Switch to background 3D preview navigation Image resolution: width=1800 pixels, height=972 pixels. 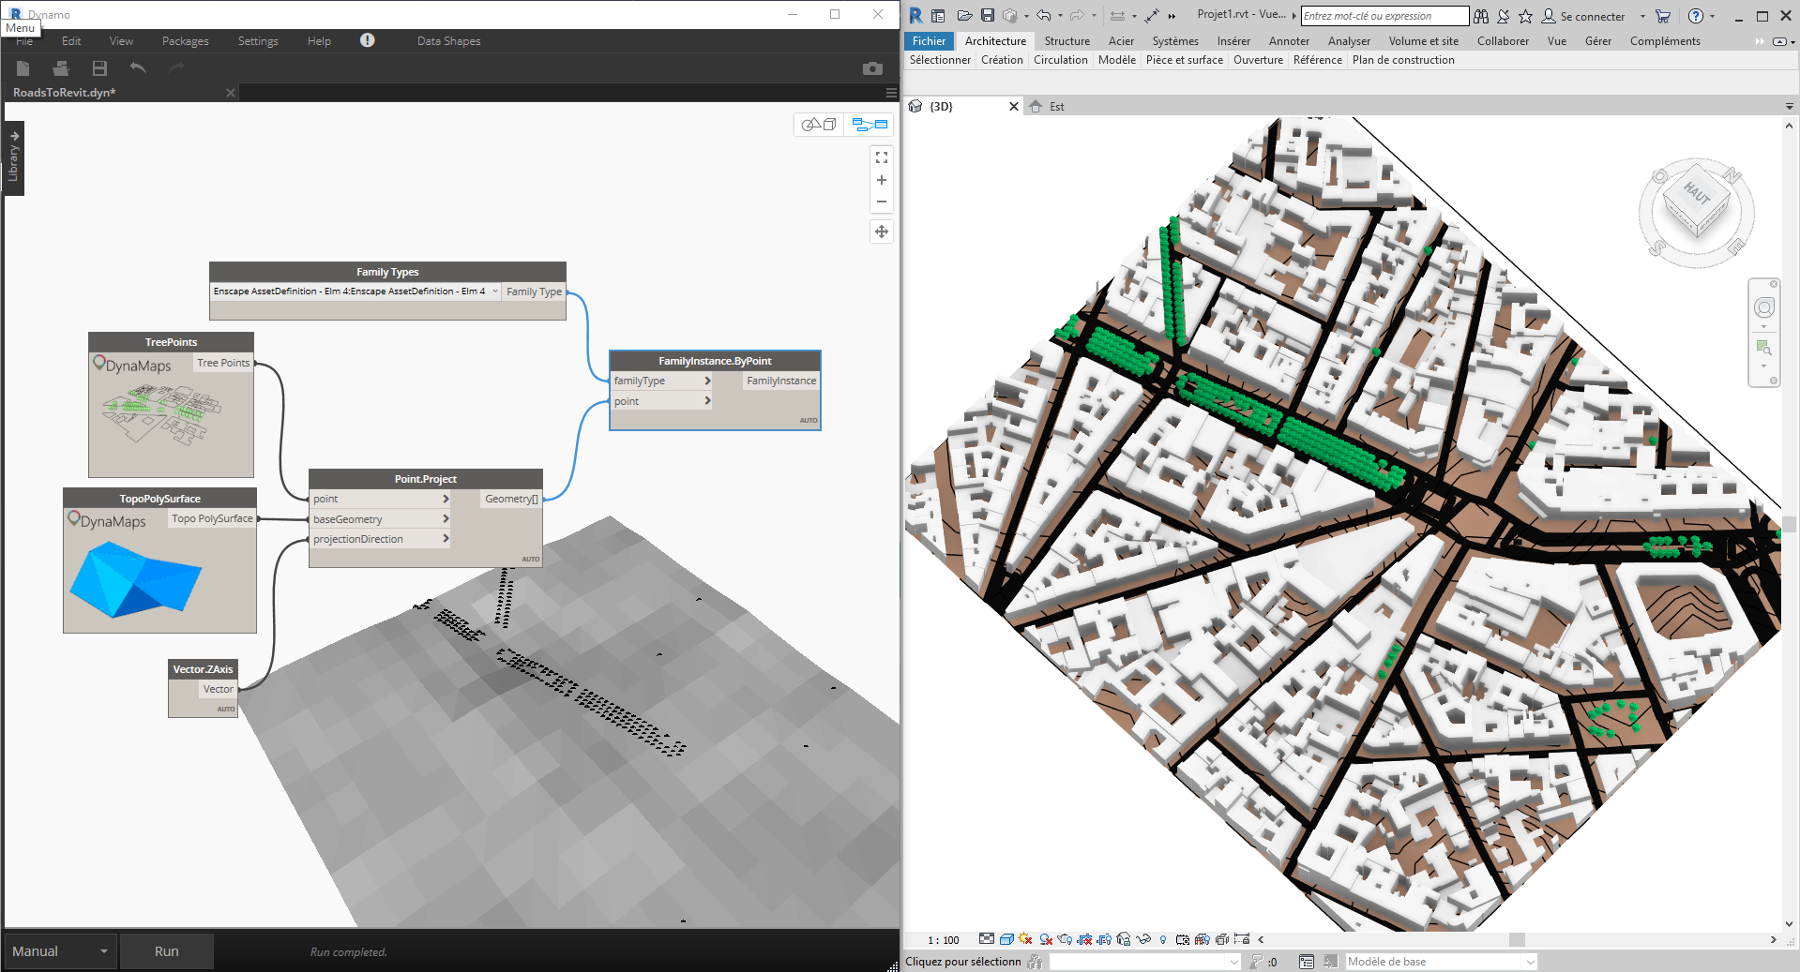coord(819,125)
